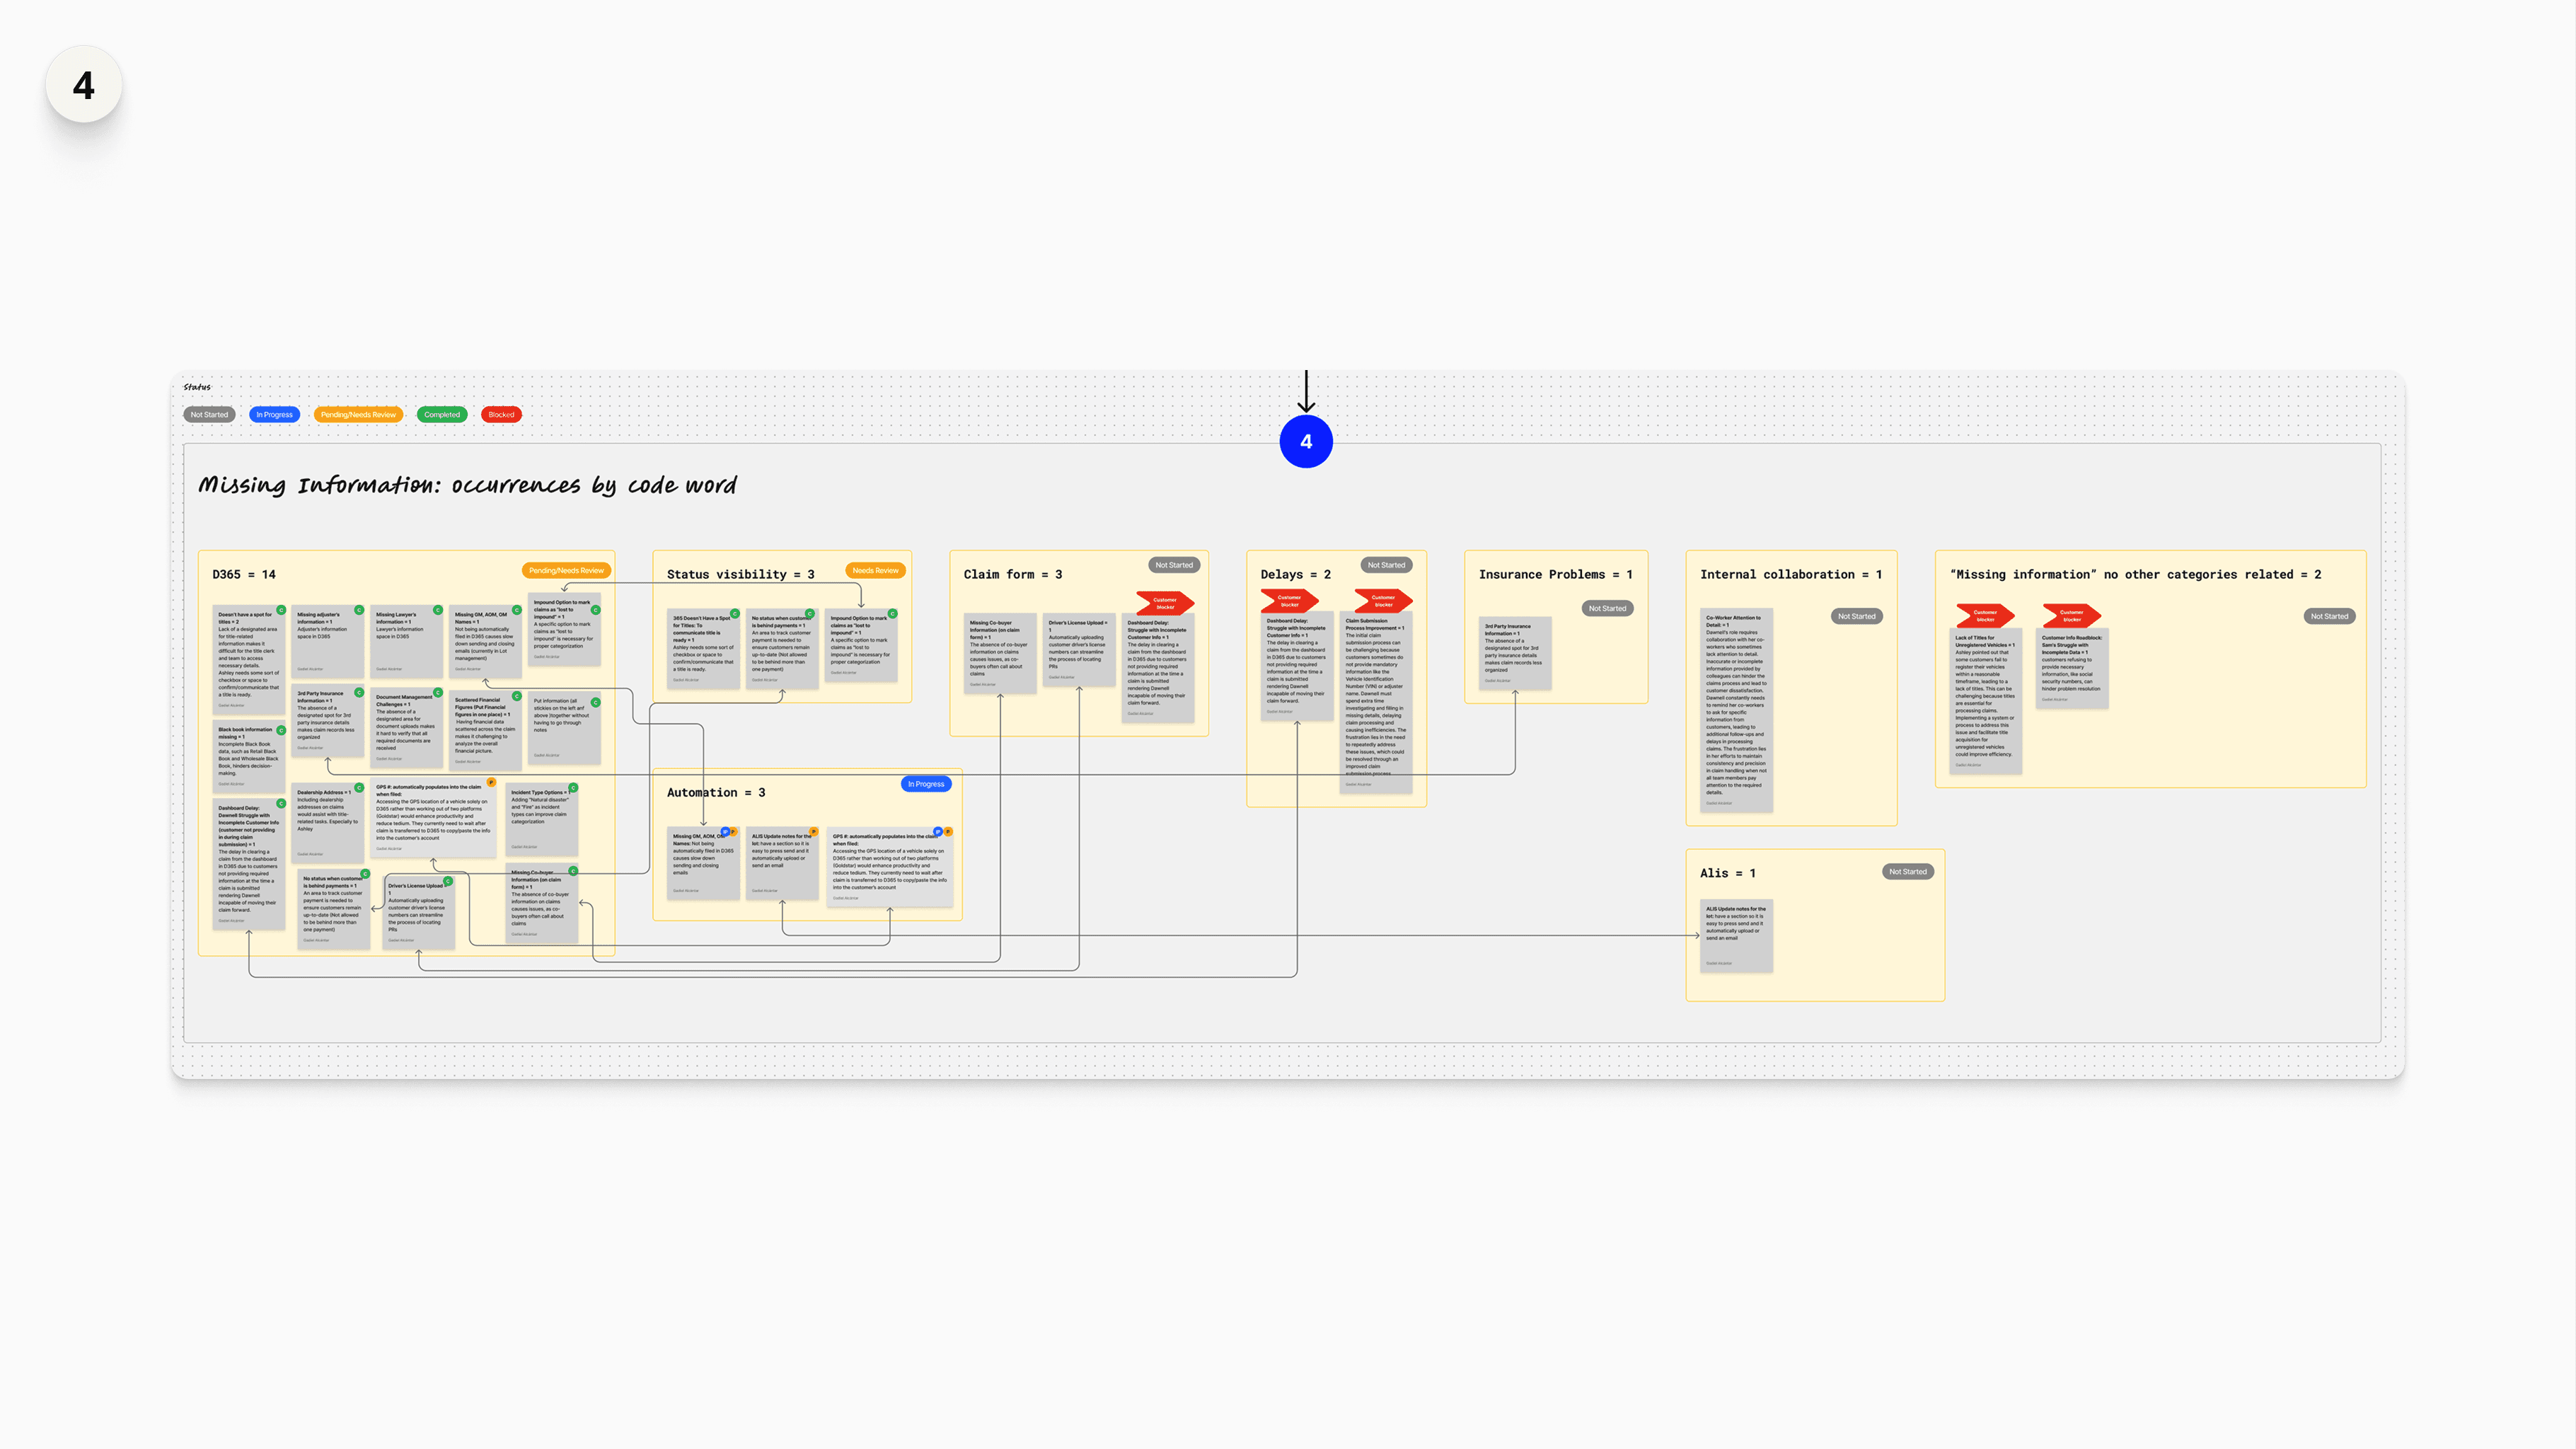The height and width of the screenshot is (1449, 2576).
Task: Click the 'Missing Information: occurrences by code word' title
Action: click(x=467, y=486)
